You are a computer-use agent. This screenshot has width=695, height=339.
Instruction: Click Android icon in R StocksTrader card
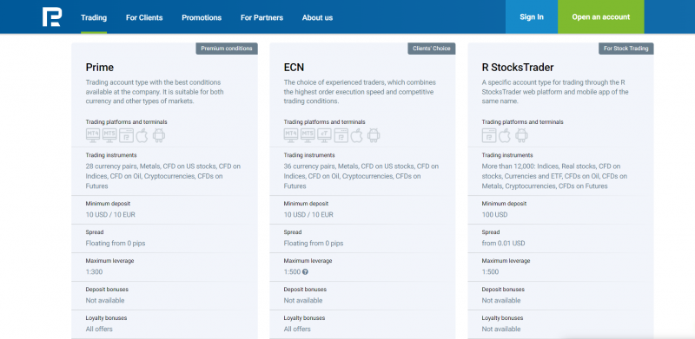coord(522,135)
